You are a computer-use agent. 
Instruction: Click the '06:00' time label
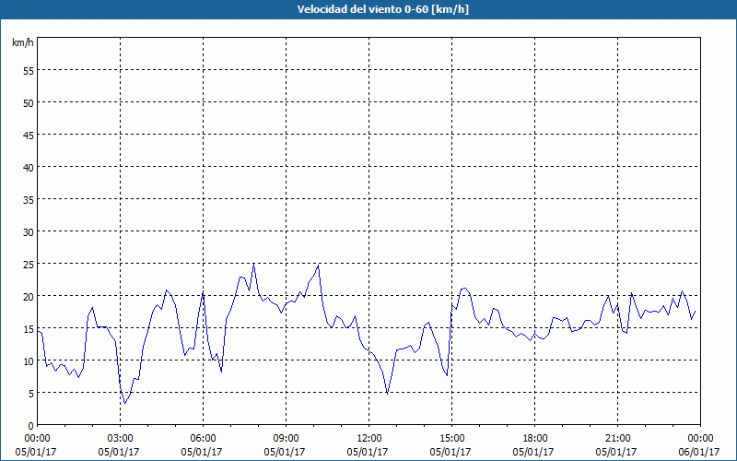(x=203, y=439)
